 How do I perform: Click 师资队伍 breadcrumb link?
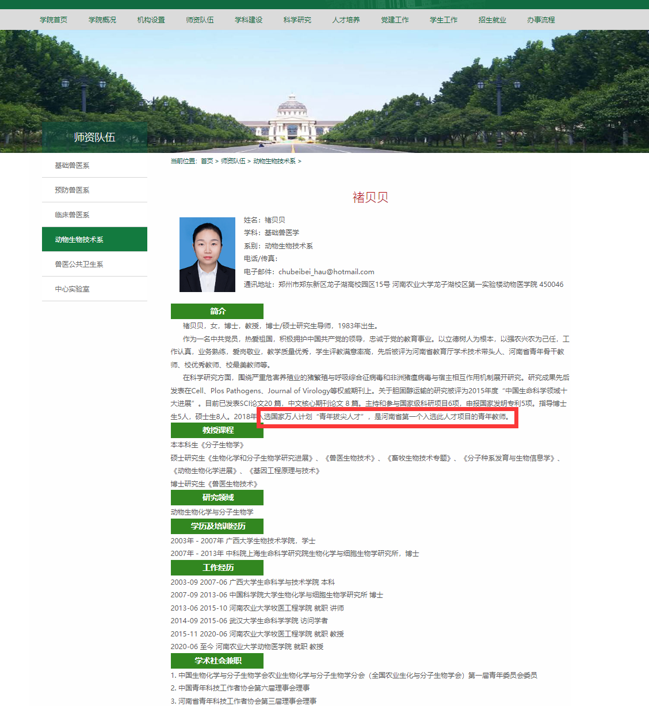(x=233, y=161)
